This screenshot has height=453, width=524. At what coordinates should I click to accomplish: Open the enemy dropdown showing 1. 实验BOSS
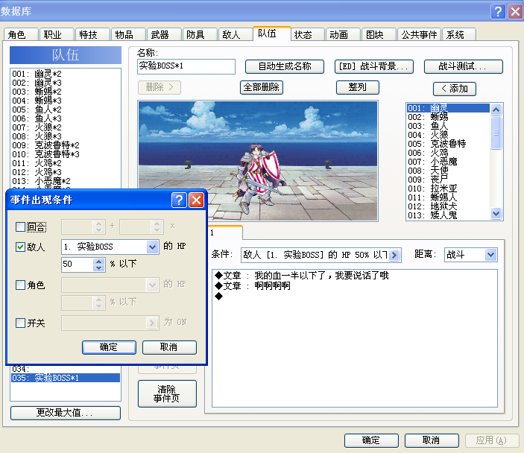[152, 247]
